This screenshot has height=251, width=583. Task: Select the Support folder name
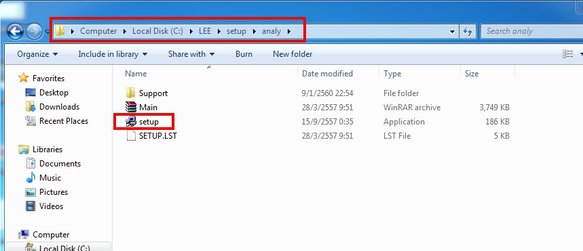[153, 93]
